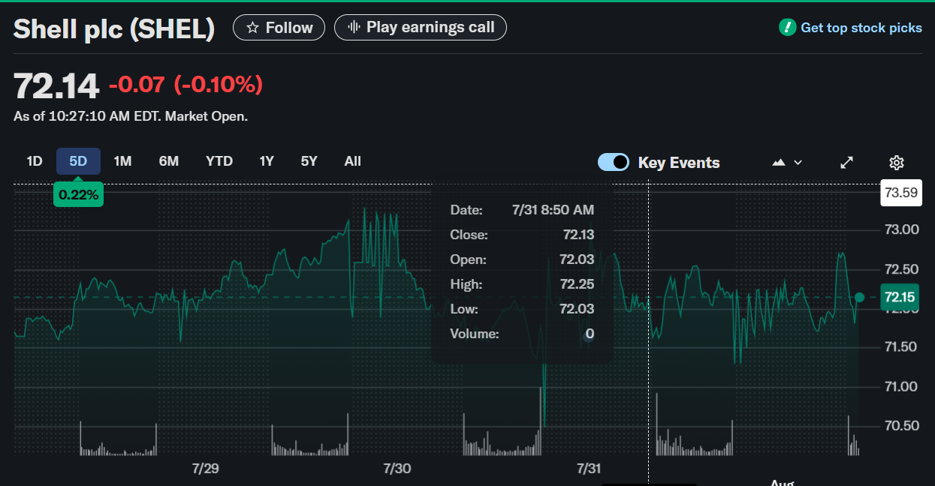Click the 7/29 date axis label
The image size is (935, 486).
(x=205, y=469)
